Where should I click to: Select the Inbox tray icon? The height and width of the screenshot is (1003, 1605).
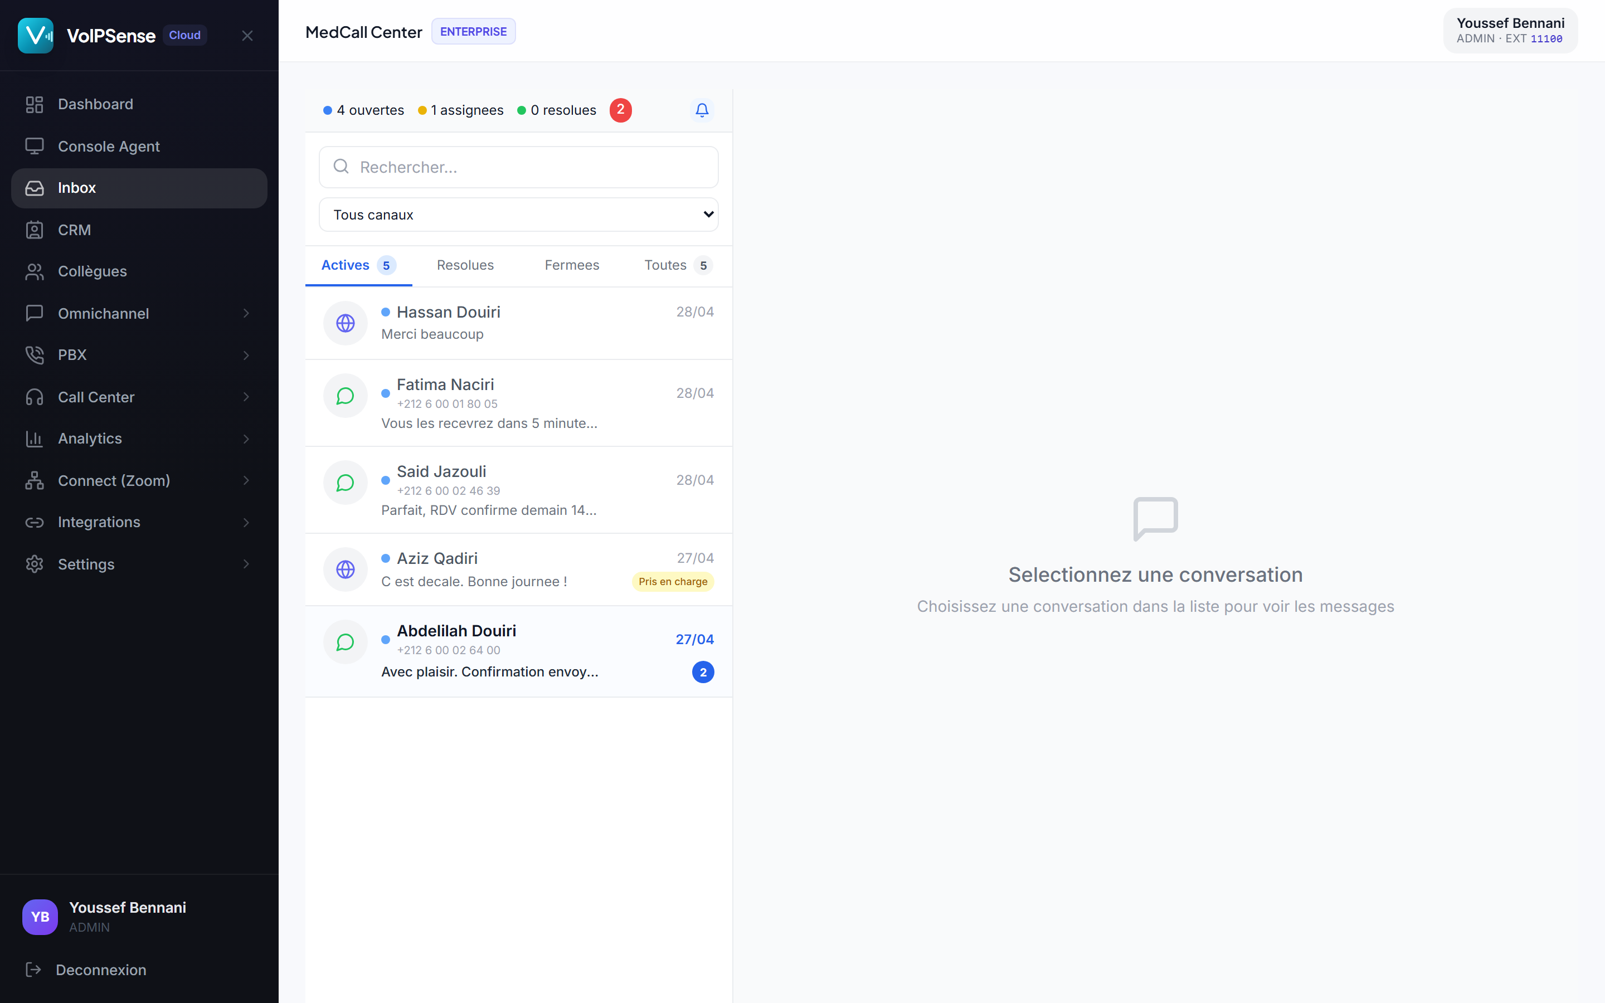pos(35,188)
